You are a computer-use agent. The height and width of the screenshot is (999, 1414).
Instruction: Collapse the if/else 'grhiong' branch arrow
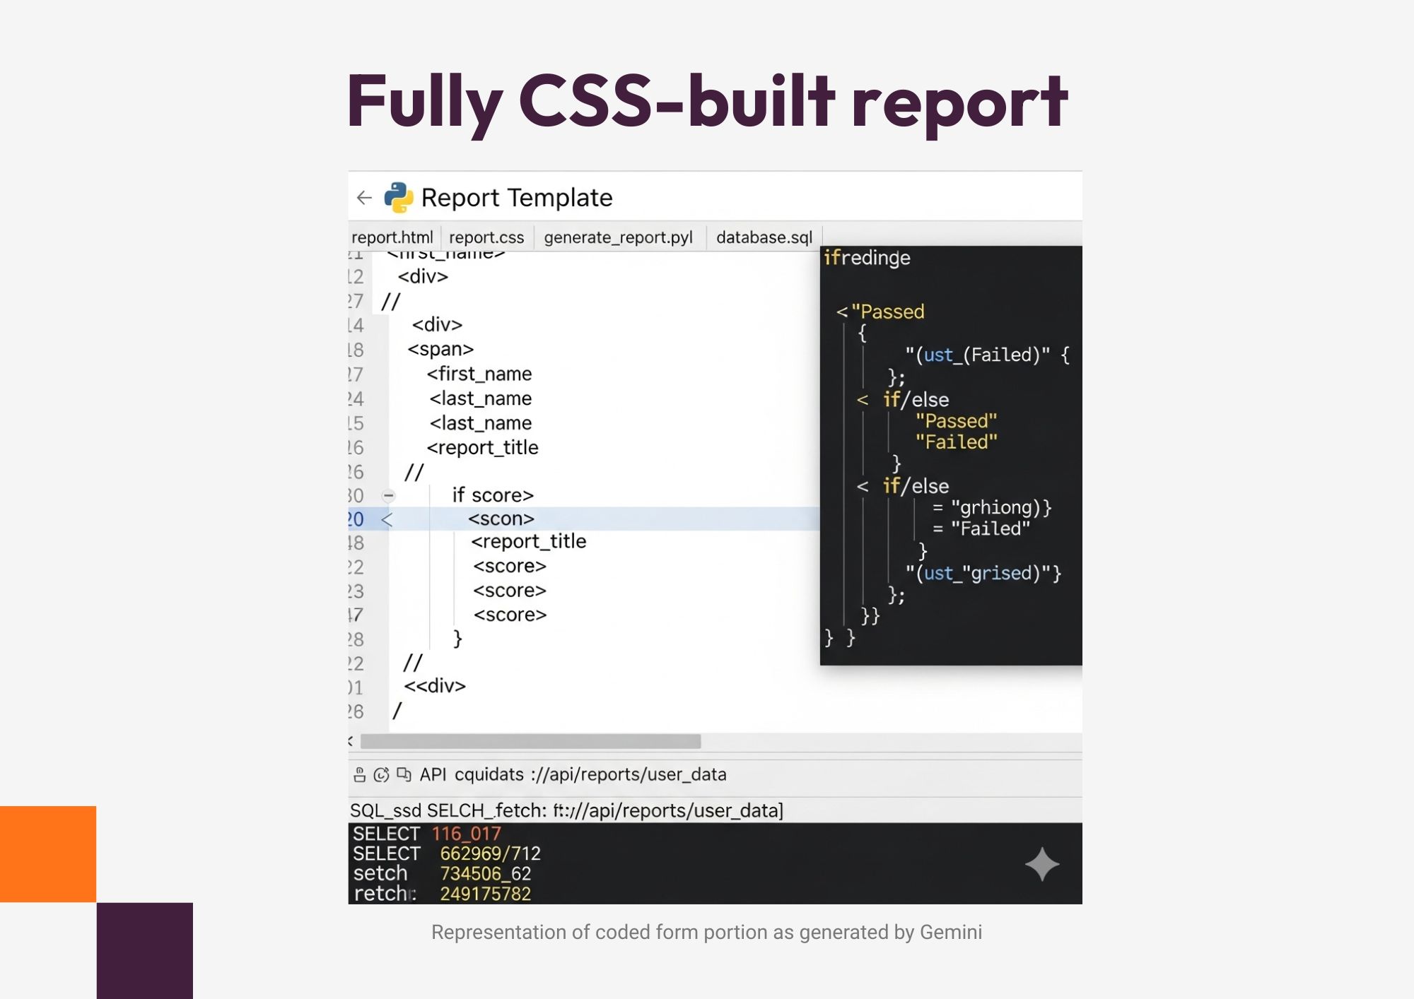[862, 485]
